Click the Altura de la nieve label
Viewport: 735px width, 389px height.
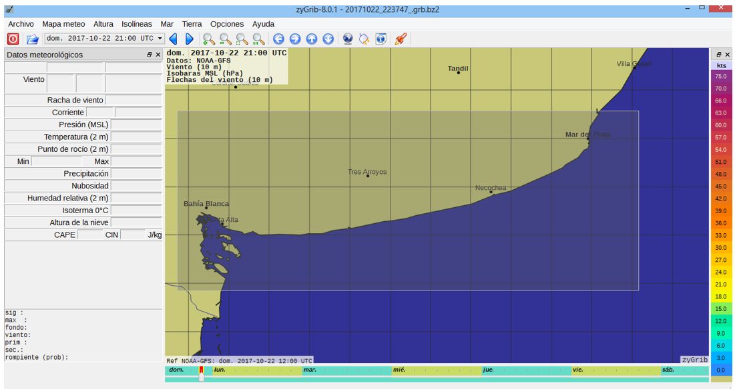79,222
